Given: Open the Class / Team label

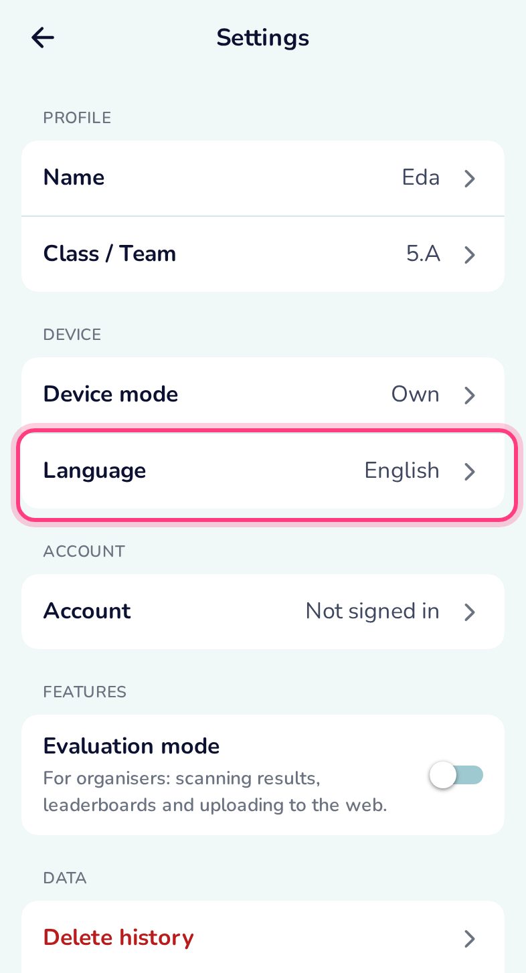Looking at the screenshot, I should pyautogui.click(x=110, y=254).
